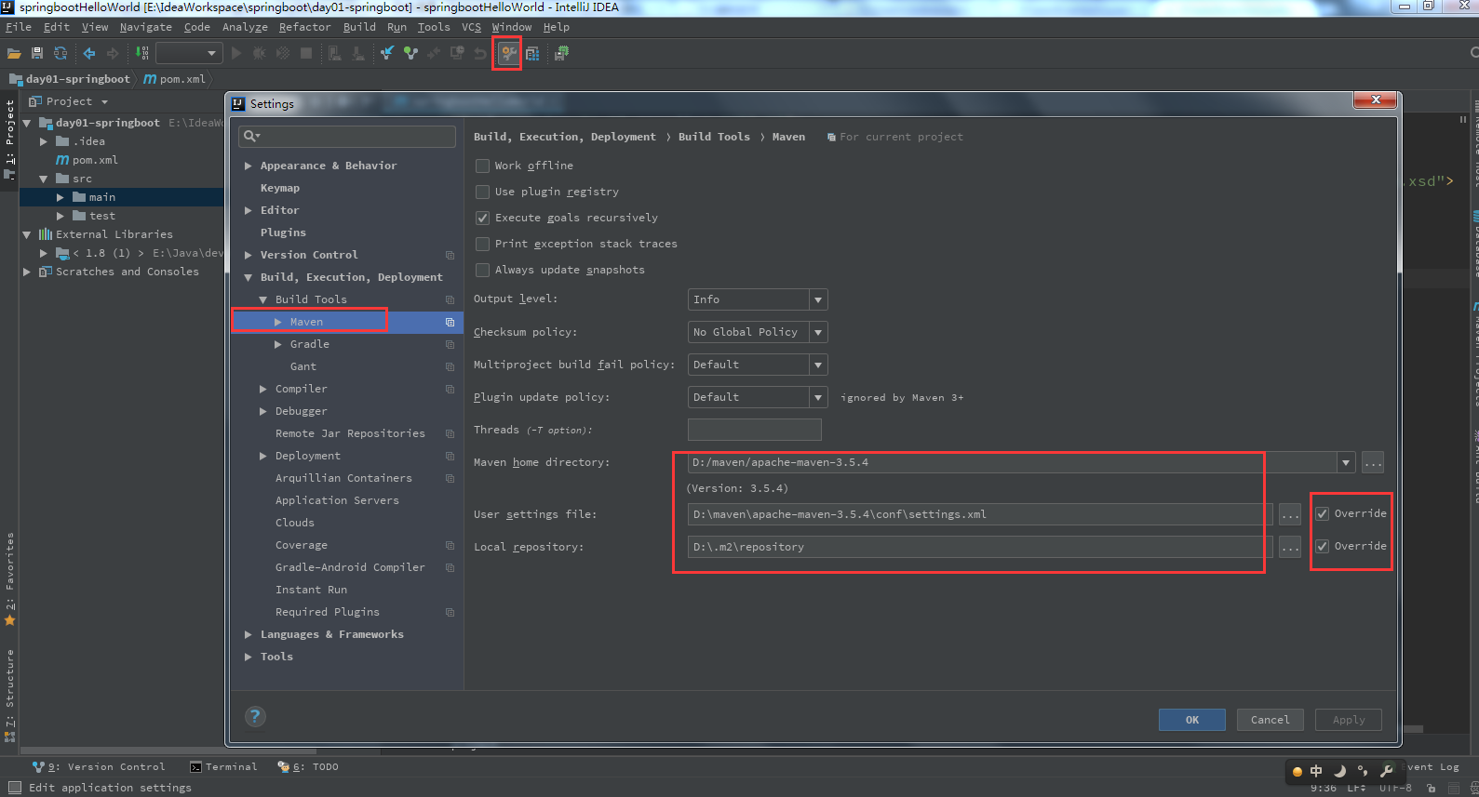Open the Plugin update policy dropdown

[x=758, y=397]
